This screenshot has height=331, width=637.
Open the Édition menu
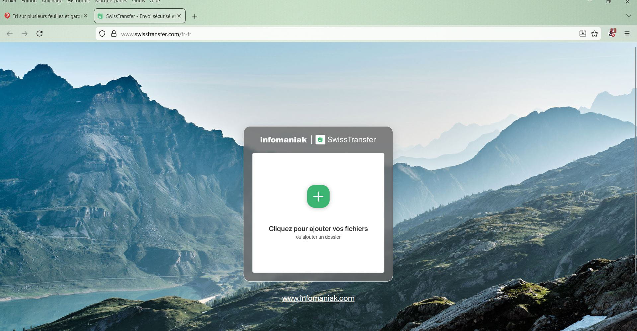(29, 2)
